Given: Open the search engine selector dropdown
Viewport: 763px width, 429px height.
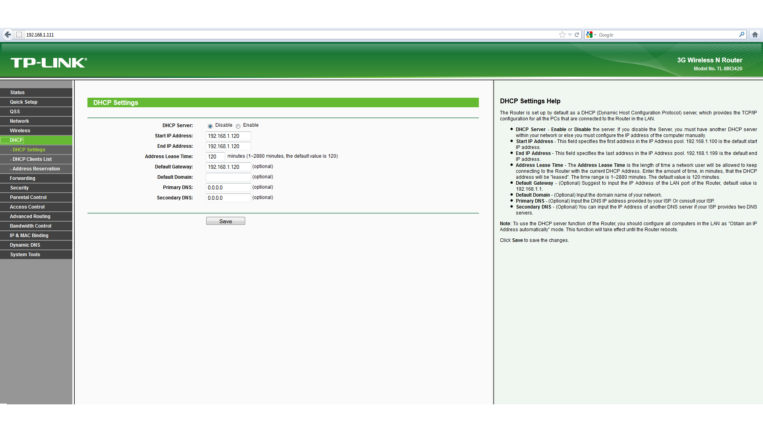Looking at the screenshot, I should click(x=591, y=35).
